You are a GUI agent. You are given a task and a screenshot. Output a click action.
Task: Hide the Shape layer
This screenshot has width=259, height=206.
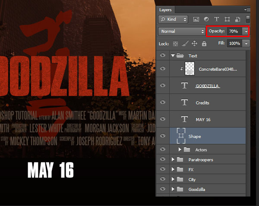163,136
